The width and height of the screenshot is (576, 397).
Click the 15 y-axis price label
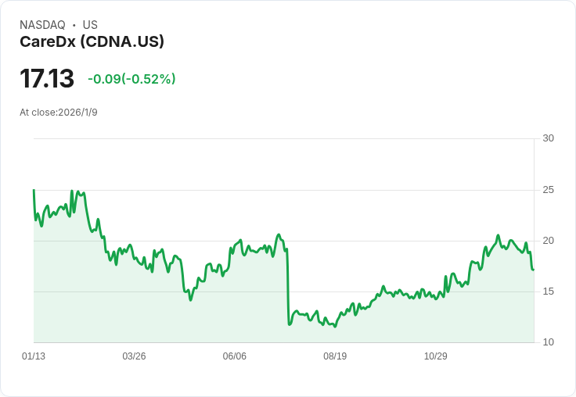548,291
